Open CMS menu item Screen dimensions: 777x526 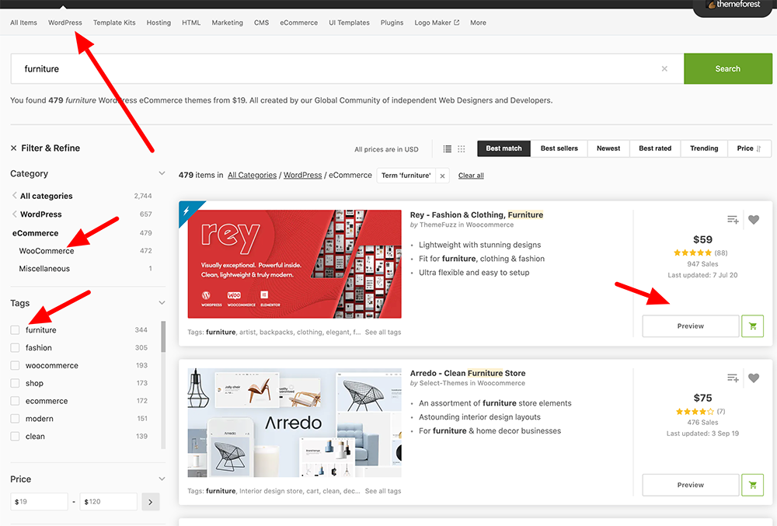(261, 23)
